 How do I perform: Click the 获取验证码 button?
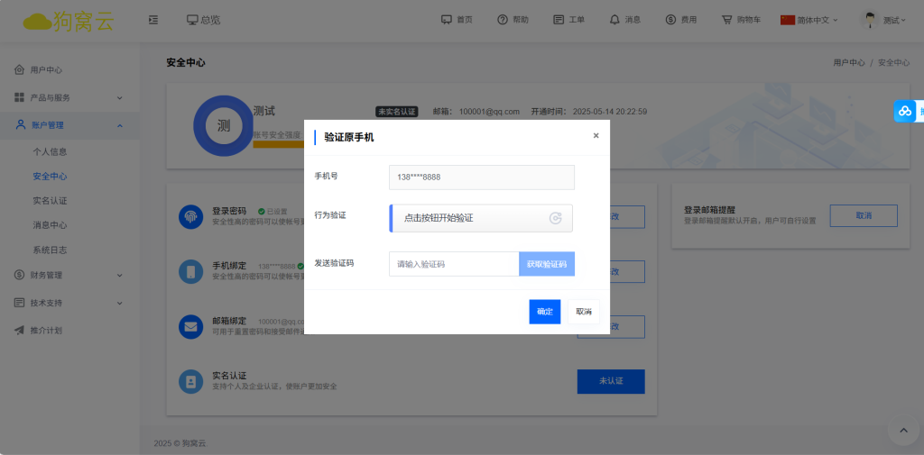547,264
